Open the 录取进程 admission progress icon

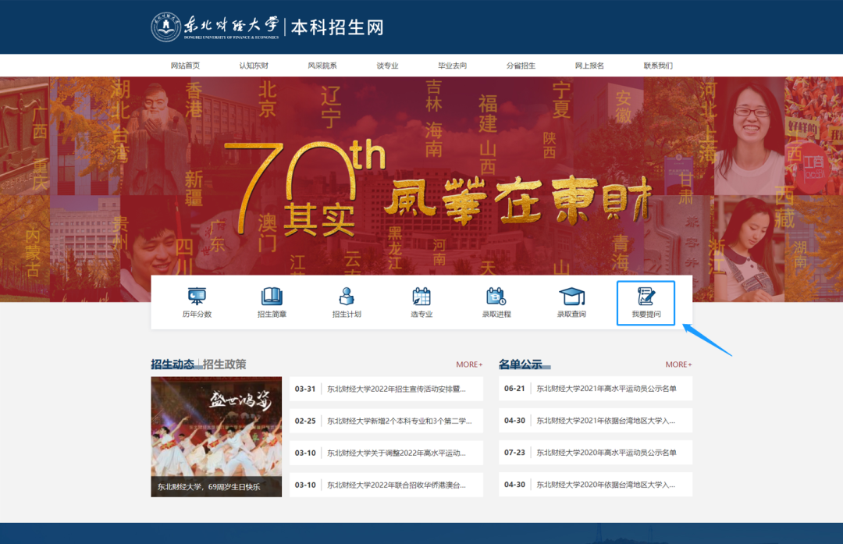[496, 303]
